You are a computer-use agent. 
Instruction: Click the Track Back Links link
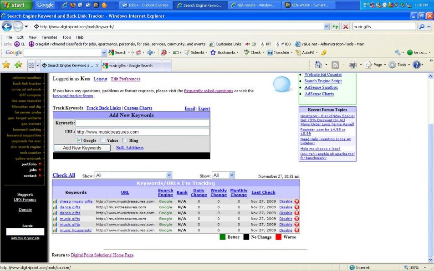pyautogui.click(x=103, y=108)
